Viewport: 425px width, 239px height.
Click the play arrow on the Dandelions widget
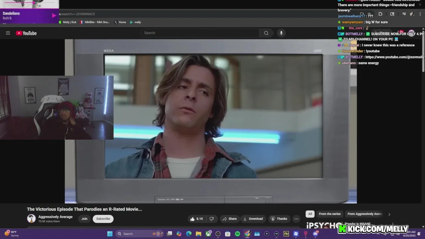[54, 15]
